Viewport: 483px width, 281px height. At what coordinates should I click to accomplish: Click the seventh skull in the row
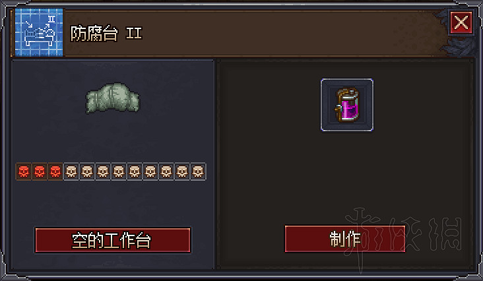pyautogui.click(x=119, y=172)
